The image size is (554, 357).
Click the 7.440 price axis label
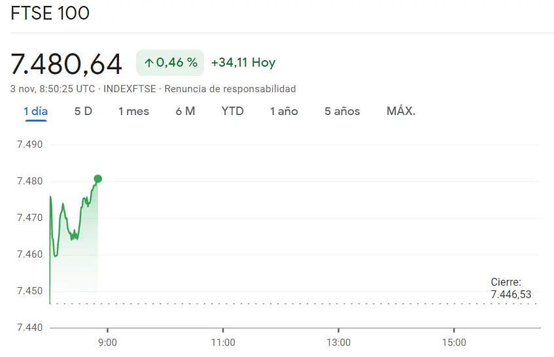[29, 328]
